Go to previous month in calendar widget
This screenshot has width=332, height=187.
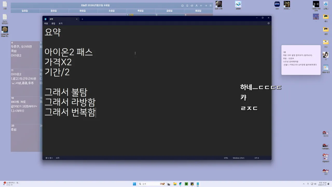[x=201, y=5]
